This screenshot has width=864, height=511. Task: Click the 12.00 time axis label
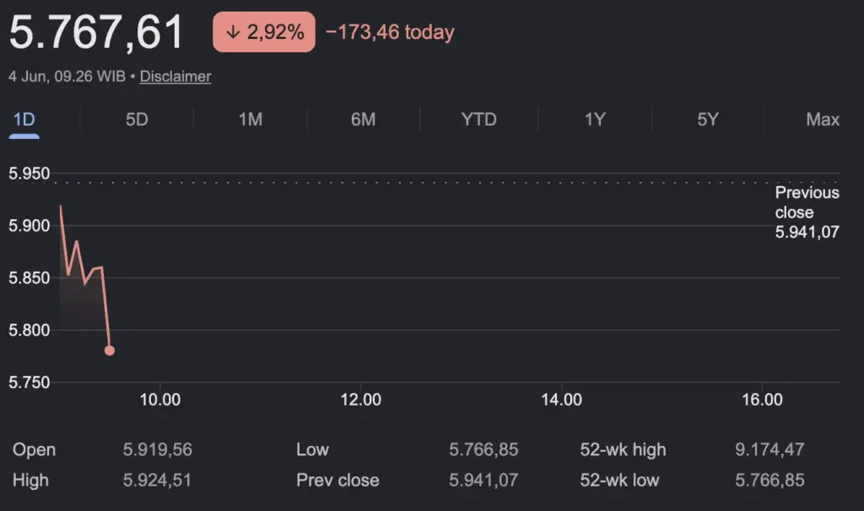361,399
